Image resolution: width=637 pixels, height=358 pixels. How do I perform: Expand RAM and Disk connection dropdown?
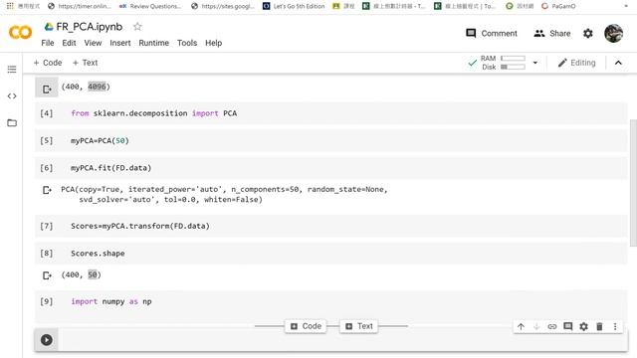(535, 63)
